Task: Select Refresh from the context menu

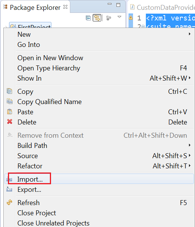Action: pyautogui.click(x=99, y=203)
